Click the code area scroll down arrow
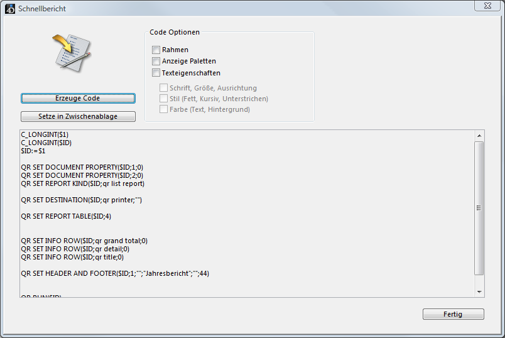This screenshot has width=505, height=338. (x=479, y=292)
